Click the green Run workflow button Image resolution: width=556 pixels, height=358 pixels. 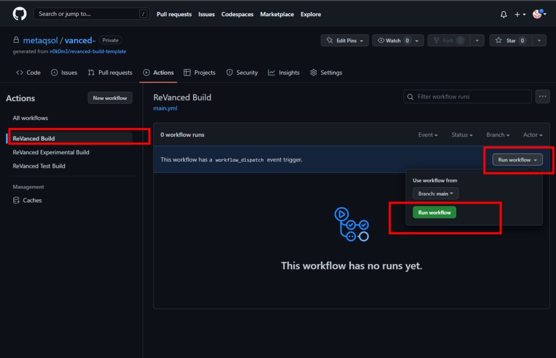[x=434, y=212]
